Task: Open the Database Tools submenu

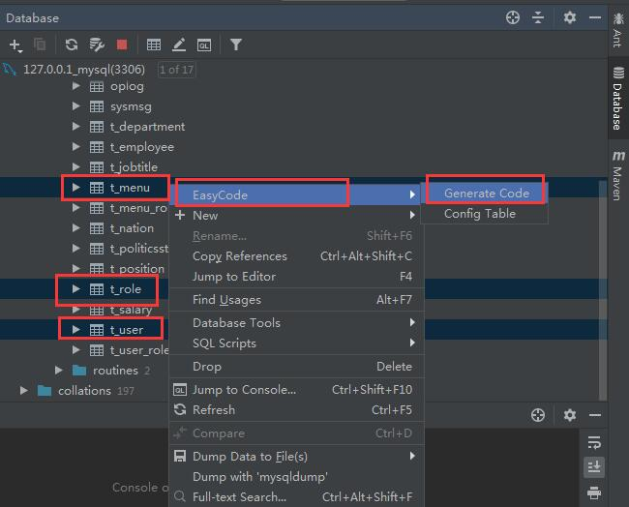Action: point(297,323)
